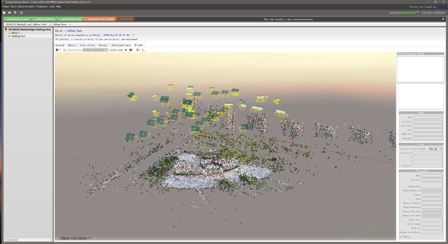Open Multi-camera rig dropdown
This screenshot has width=448, height=244.
pos(432,190)
